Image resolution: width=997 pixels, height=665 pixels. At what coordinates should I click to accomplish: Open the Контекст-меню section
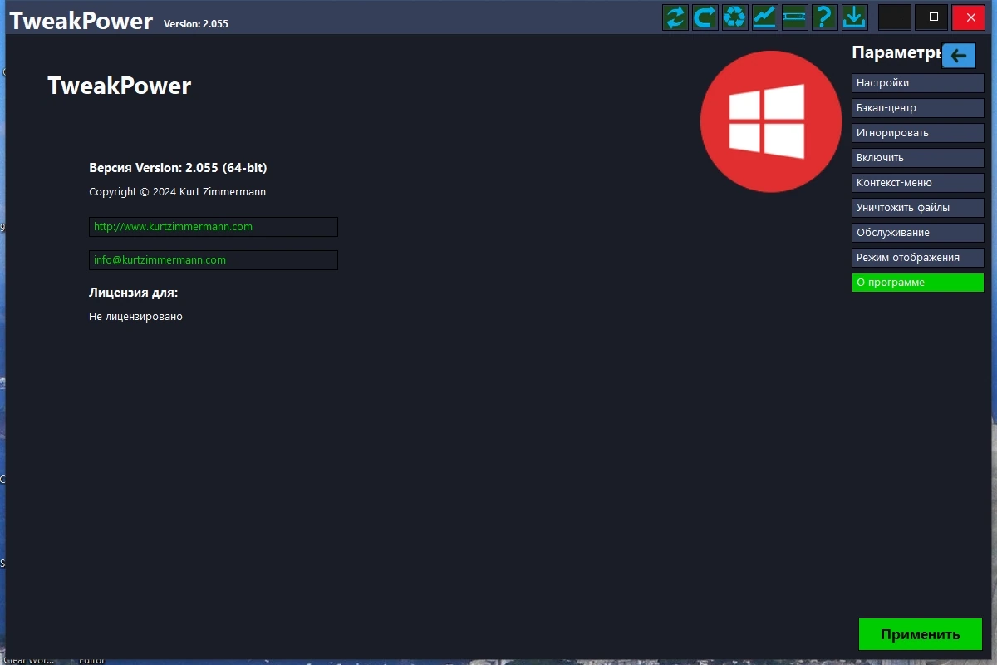[x=918, y=183]
